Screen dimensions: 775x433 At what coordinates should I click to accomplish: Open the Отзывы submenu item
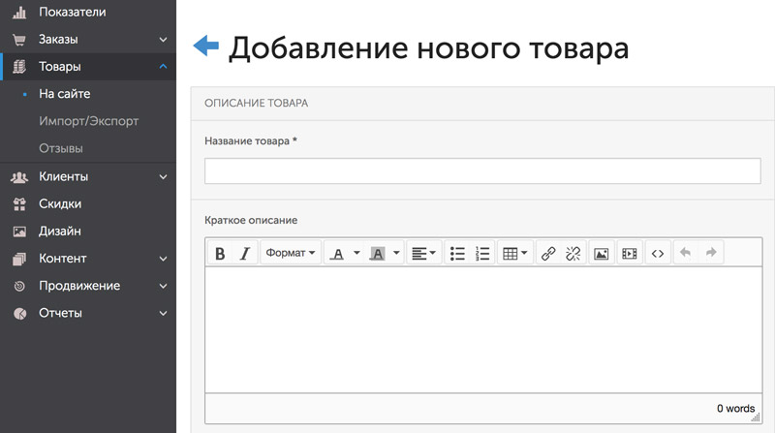point(61,148)
